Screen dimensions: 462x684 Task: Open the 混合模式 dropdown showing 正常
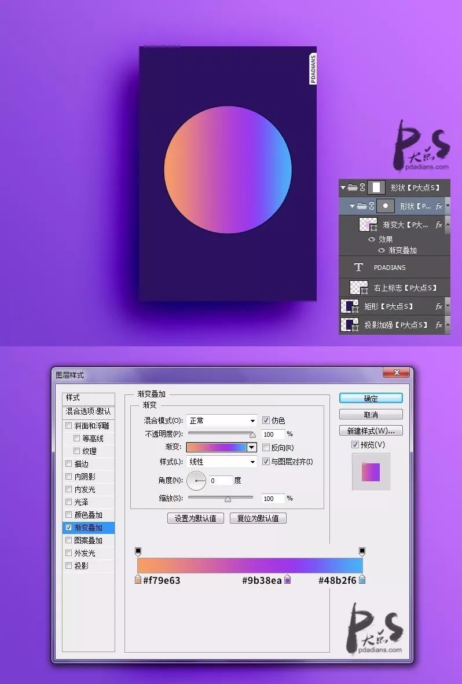click(222, 420)
